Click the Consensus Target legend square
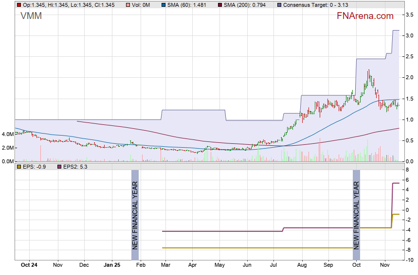This screenshot has width=418, height=275. [279, 5]
